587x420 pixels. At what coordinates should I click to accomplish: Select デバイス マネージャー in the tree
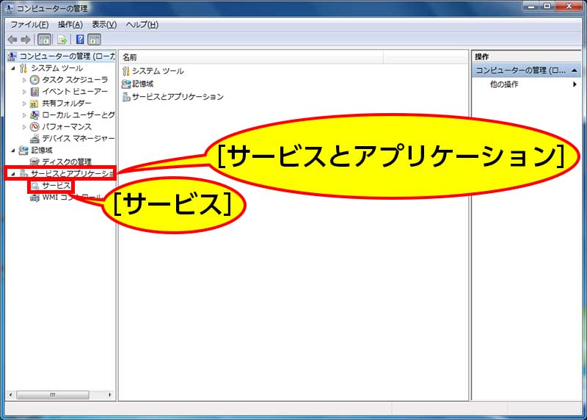pyautogui.click(x=78, y=139)
